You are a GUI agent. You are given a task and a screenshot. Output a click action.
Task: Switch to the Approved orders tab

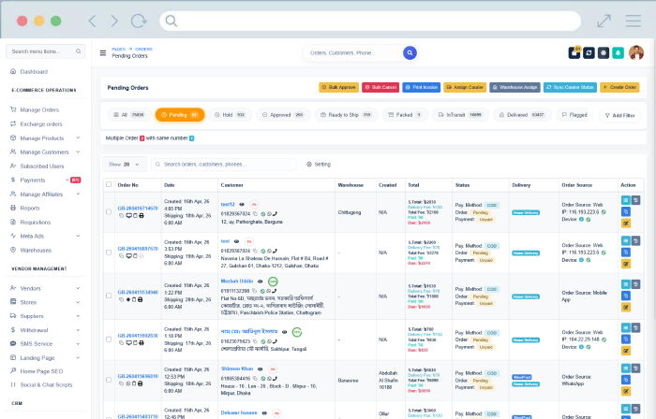click(285, 115)
